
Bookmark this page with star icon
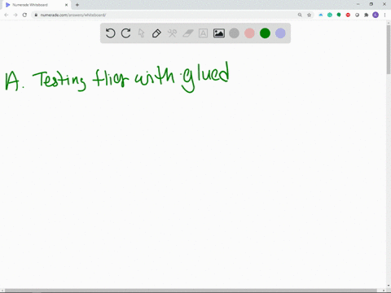[x=309, y=15]
